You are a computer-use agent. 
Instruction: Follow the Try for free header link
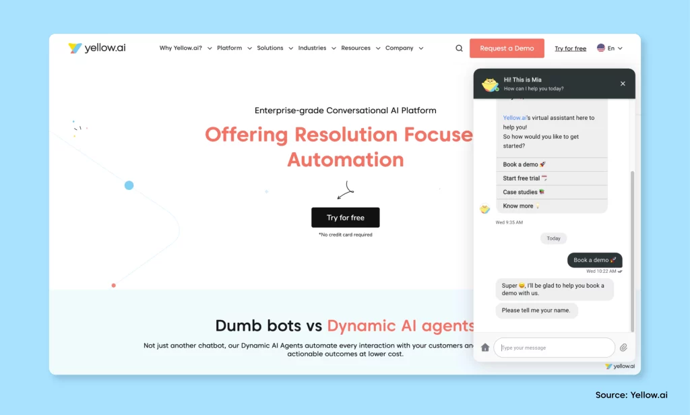click(x=570, y=49)
